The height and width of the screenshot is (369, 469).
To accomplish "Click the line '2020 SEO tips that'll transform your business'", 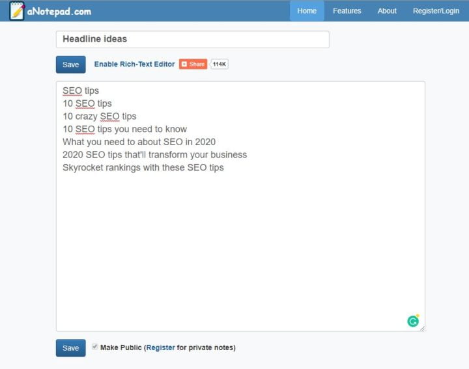I will tap(154, 155).
